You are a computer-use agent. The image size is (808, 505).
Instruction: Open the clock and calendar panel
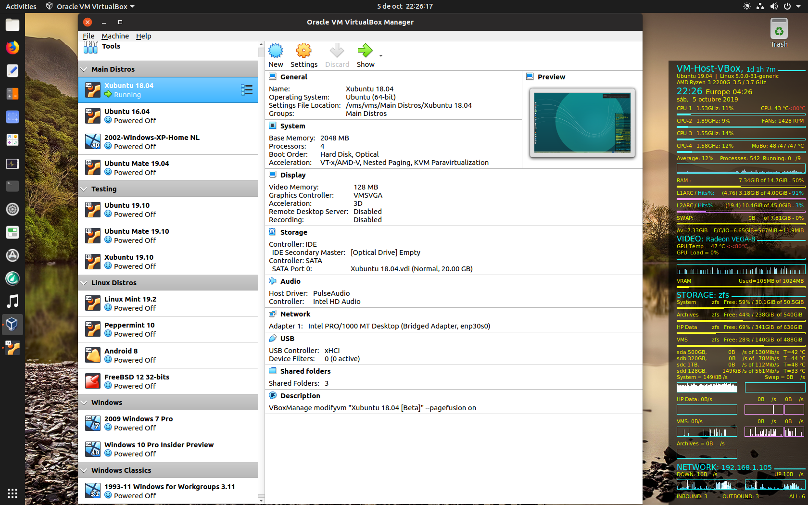coord(404,6)
